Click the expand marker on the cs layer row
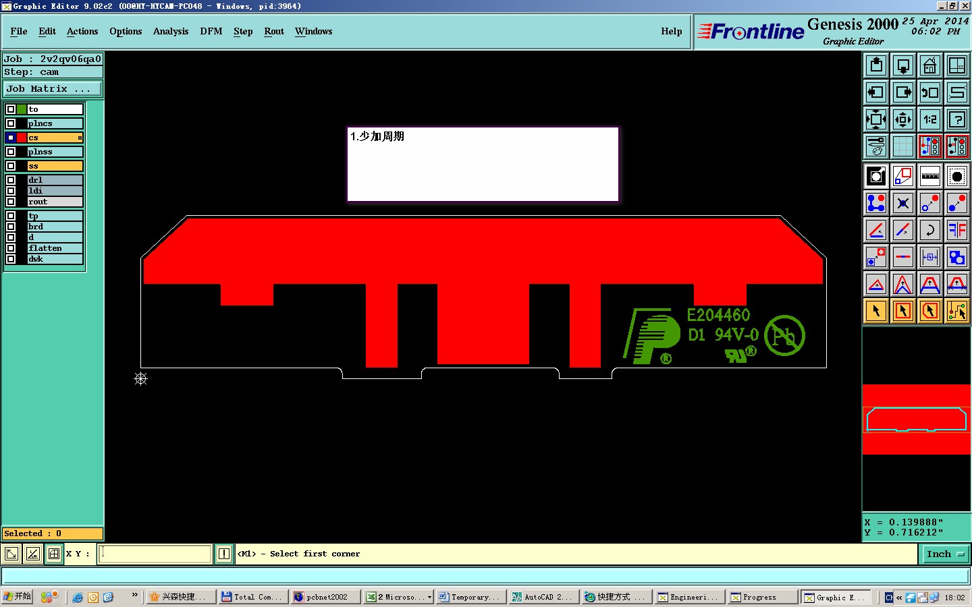Screen dimensions: 972x607 click(80, 138)
